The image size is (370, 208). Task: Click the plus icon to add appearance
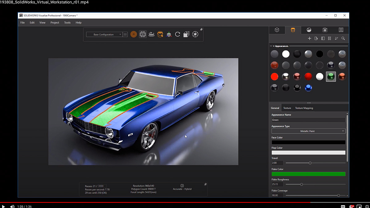pos(310,39)
